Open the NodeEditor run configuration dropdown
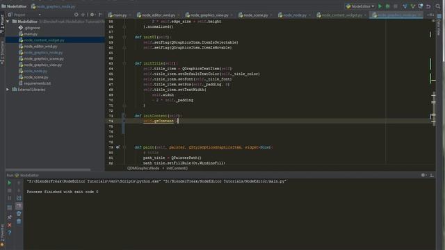 (360, 6)
